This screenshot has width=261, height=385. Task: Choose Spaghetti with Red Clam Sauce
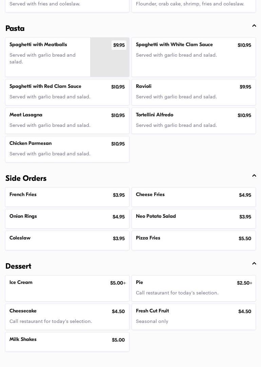coord(67,92)
